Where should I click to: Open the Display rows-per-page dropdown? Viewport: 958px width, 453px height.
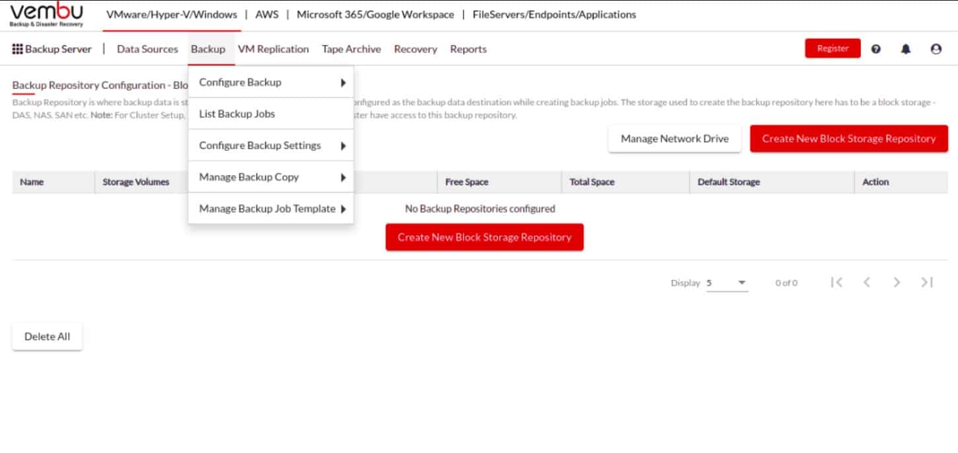pos(727,283)
